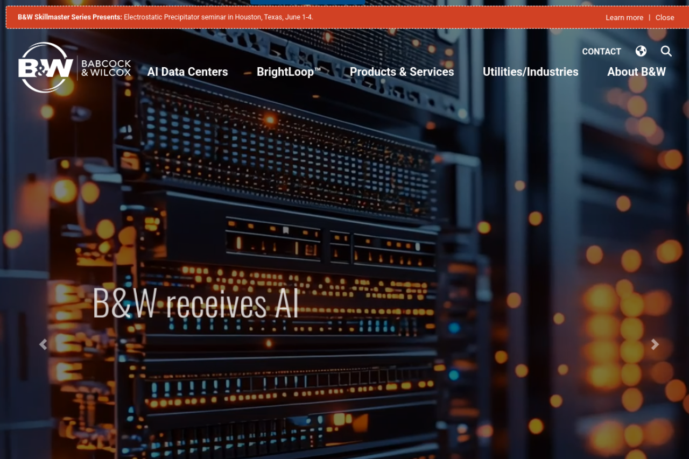
Task: Click the blue tab at page top
Action: tap(307, 2)
